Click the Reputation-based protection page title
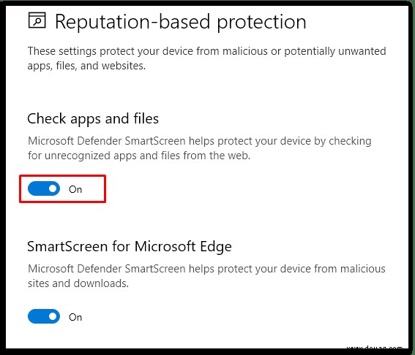This screenshot has height=355, width=415. click(181, 22)
